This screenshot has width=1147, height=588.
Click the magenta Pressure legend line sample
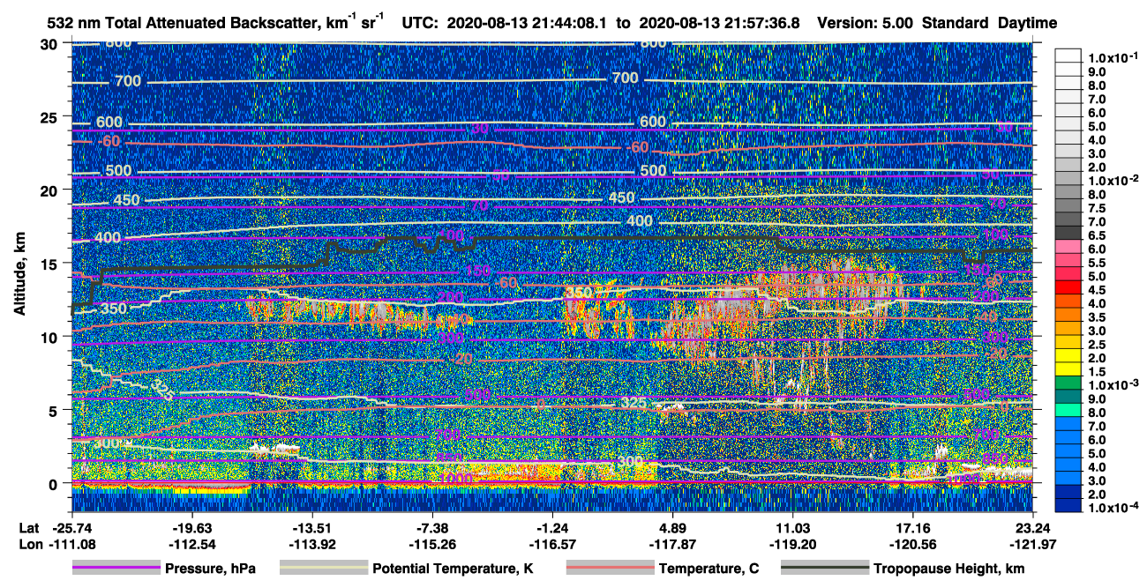[x=116, y=569]
